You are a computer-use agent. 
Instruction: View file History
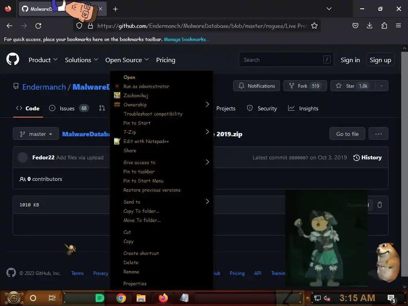point(367,157)
